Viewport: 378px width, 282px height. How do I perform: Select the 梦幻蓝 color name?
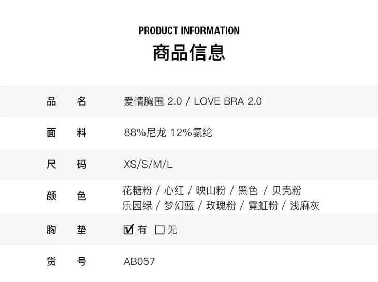pyautogui.click(x=179, y=205)
